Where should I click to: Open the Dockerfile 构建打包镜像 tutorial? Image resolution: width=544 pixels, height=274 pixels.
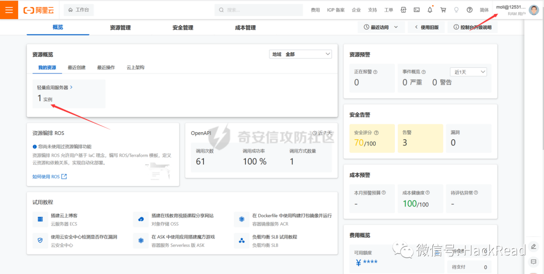[x=292, y=216]
